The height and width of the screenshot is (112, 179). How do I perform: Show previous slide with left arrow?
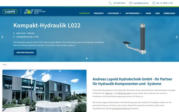(x=2, y=37)
